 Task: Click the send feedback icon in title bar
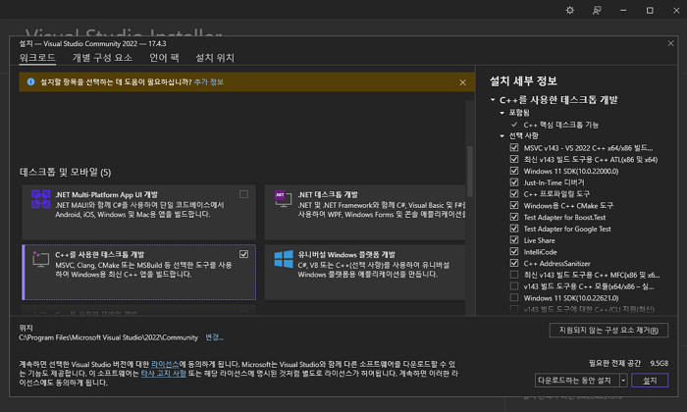pos(597,10)
